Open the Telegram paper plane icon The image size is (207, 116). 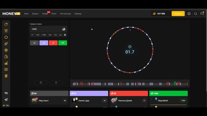click(x=6, y=100)
